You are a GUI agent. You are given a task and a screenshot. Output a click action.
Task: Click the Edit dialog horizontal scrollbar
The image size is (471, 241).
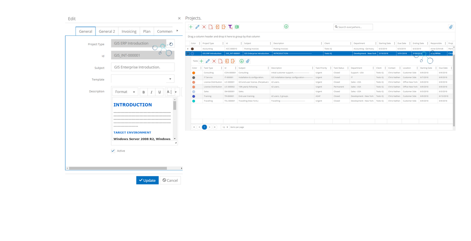tap(118, 168)
